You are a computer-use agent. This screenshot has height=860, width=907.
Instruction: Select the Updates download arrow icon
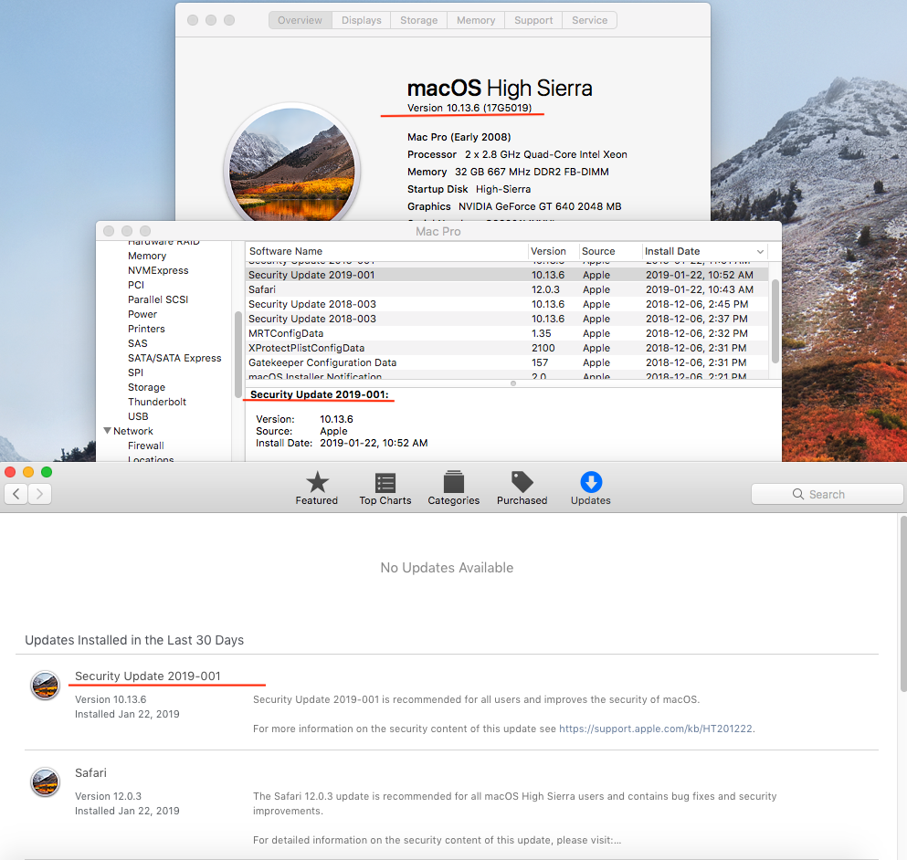pos(591,482)
